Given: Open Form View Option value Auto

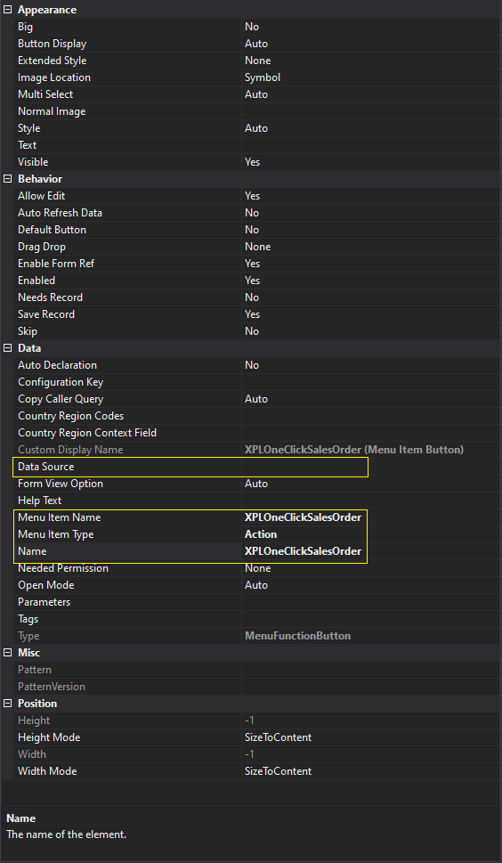Looking at the screenshot, I should (371, 484).
